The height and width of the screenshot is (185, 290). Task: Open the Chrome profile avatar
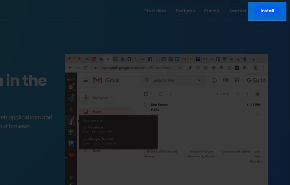pyautogui.click(x=256, y=68)
